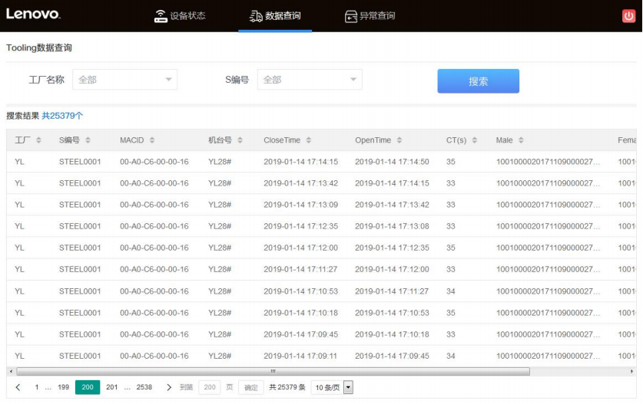The image size is (643, 404).
Task: Sort by Male column
Action: [521, 140]
